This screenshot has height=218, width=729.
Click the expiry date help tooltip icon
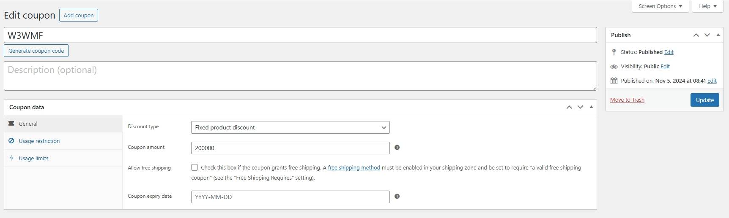click(x=397, y=196)
